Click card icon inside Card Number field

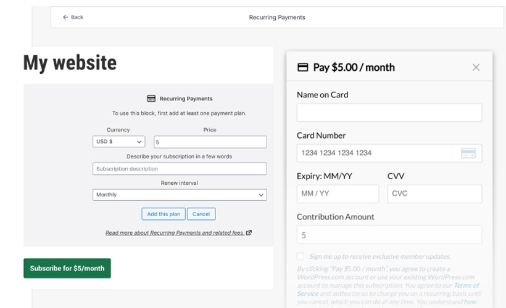click(468, 153)
